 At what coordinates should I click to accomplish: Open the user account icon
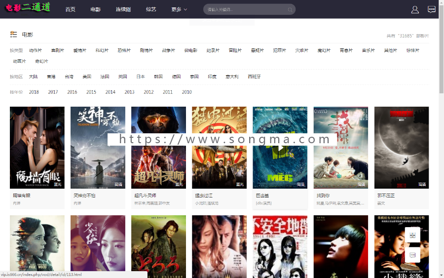point(415,10)
